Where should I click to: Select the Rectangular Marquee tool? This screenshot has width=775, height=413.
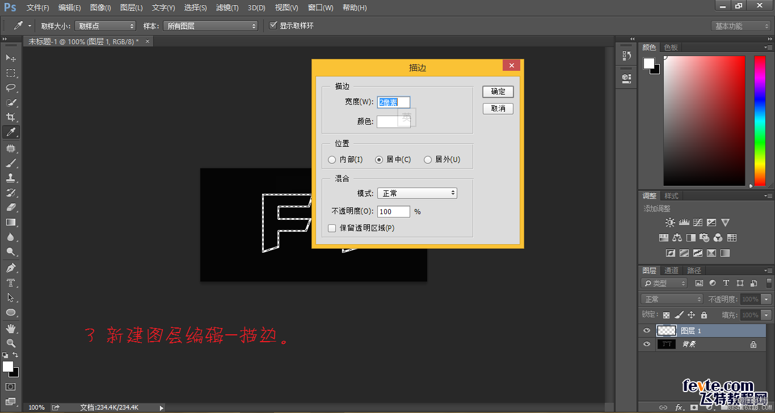coord(10,73)
